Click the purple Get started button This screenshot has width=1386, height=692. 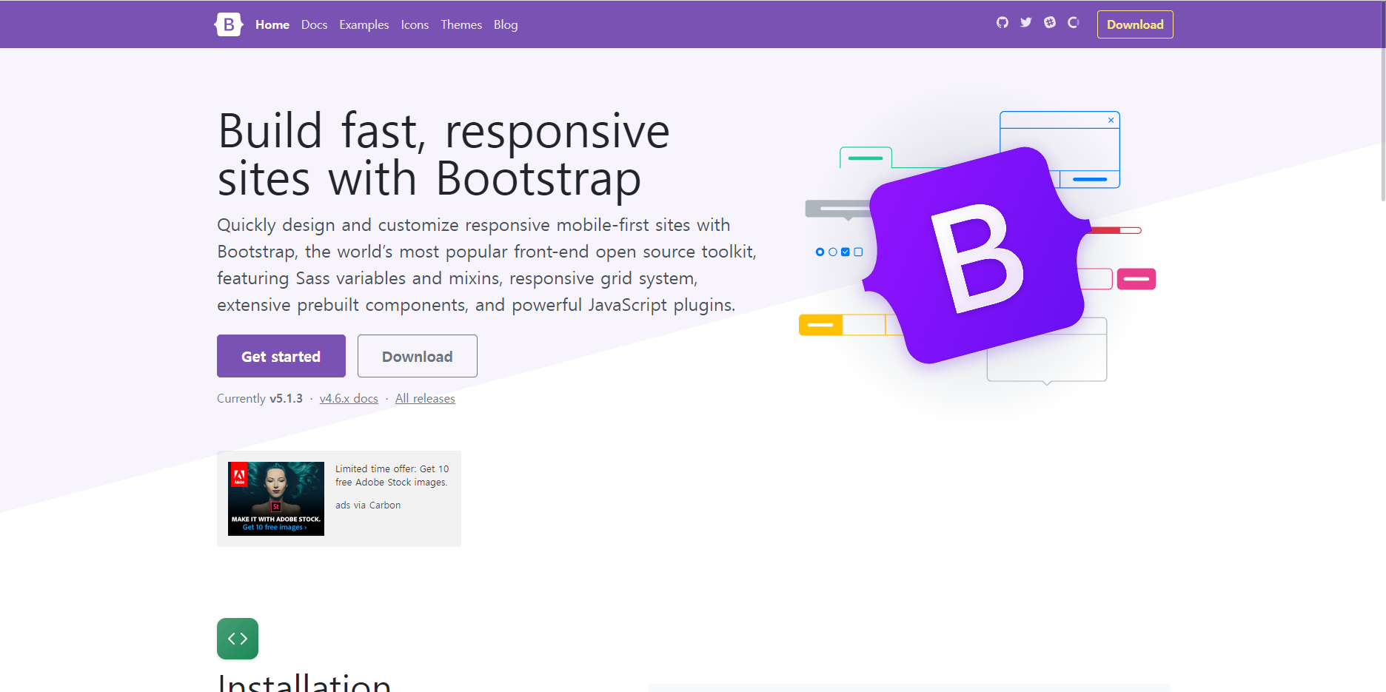coord(281,356)
